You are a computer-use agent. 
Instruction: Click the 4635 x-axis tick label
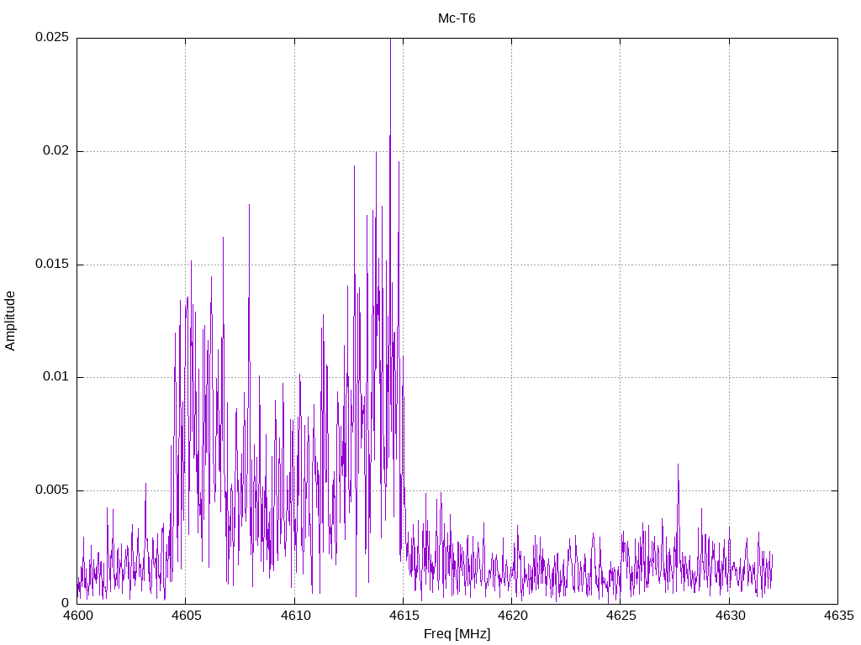coord(837,615)
